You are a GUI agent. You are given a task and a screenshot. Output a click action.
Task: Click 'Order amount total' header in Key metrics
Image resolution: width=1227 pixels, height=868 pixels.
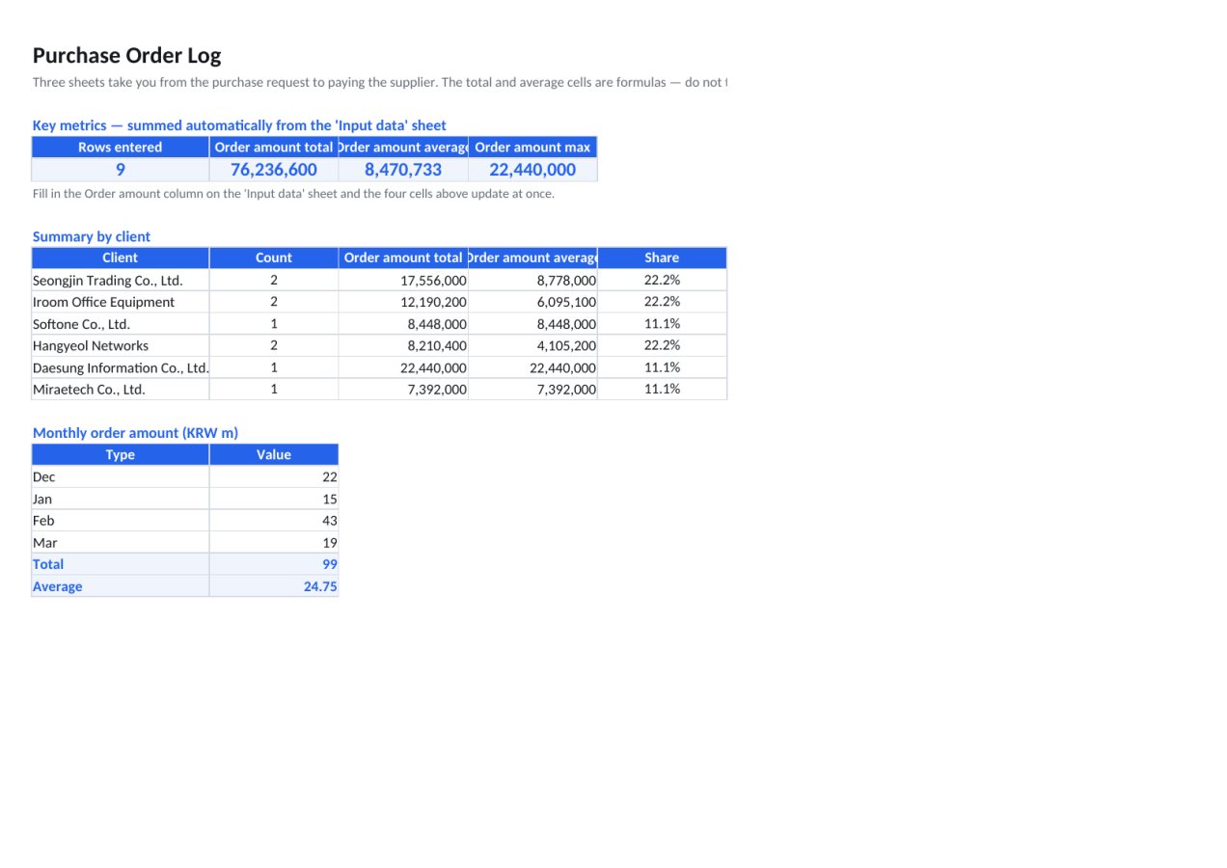point(274,148)
